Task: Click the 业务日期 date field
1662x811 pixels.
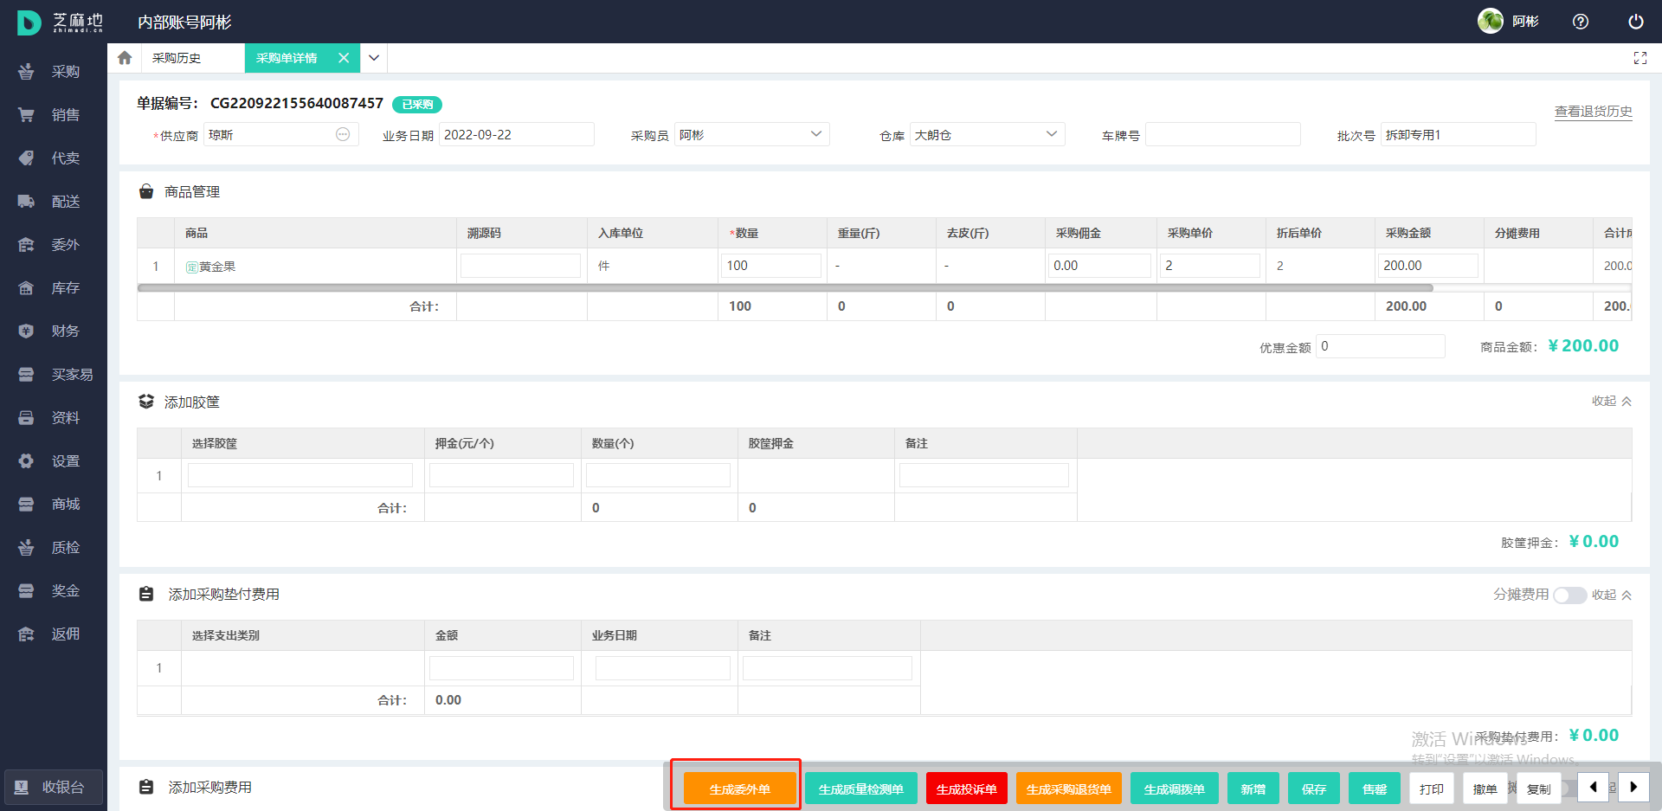Action: (x=517, y=134)
